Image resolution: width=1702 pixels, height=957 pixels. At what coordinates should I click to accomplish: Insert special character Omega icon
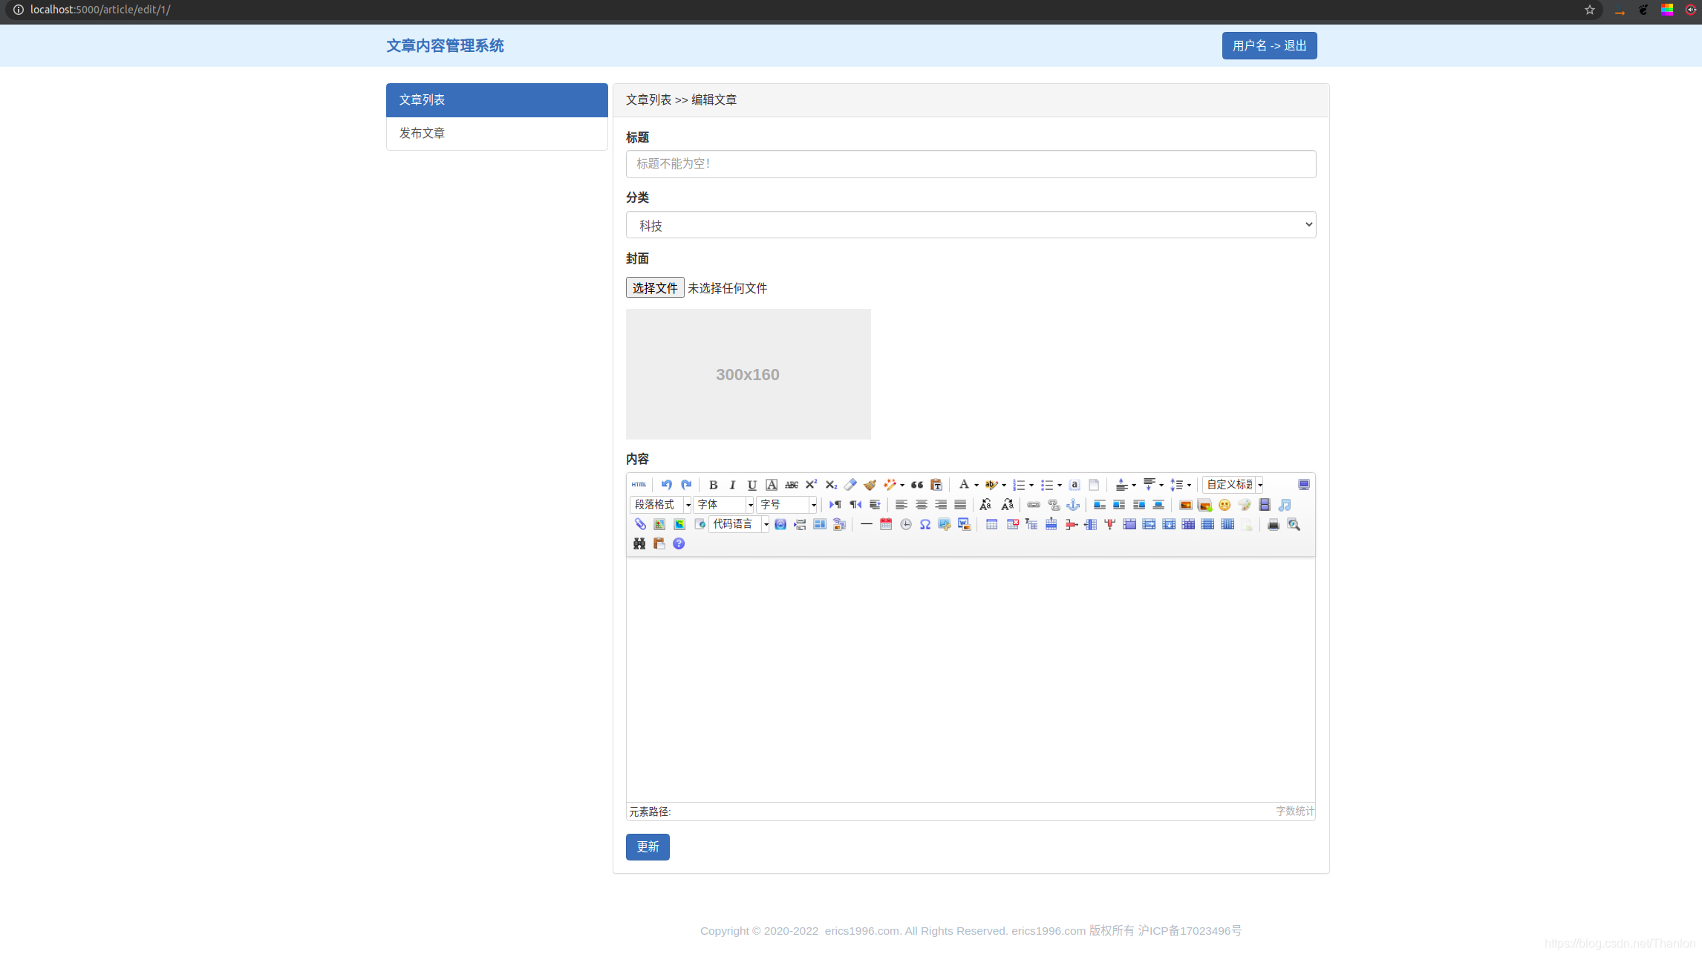[x=925, y=525]
